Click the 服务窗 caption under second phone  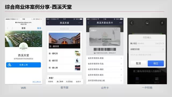[64, 88]
